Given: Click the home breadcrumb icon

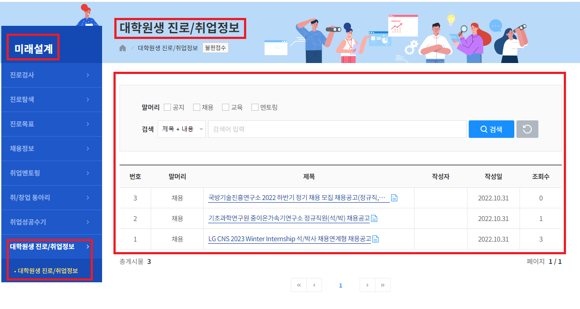Looking at the screenshot, I should [122, 47].
